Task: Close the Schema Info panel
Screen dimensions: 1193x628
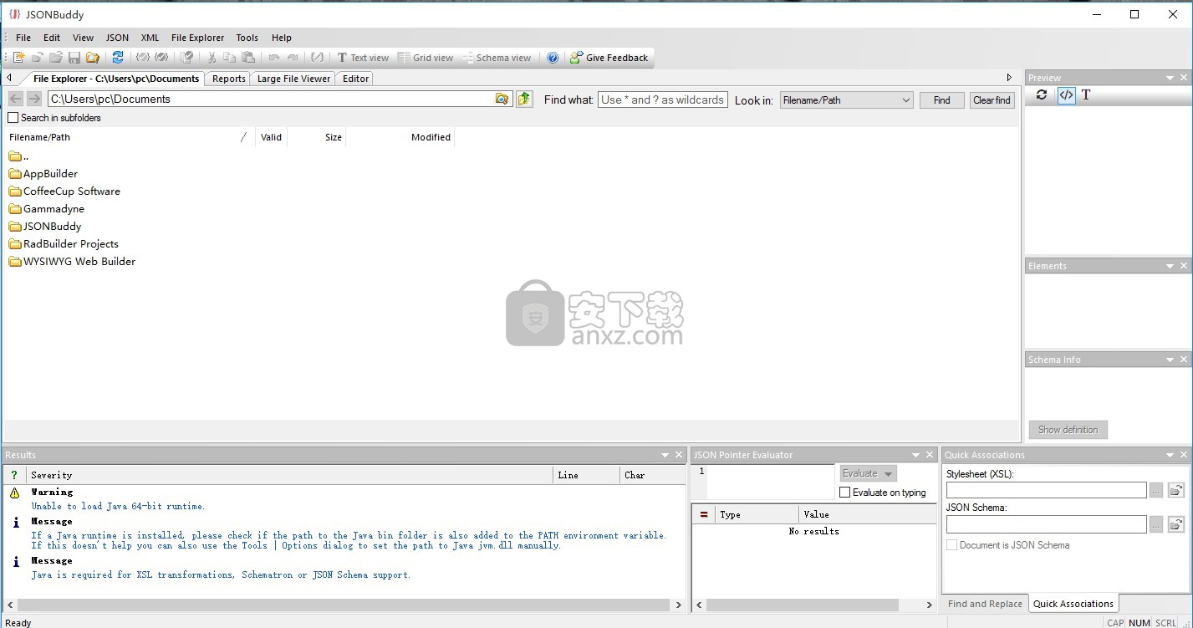Action: [x=1184, y=360]
